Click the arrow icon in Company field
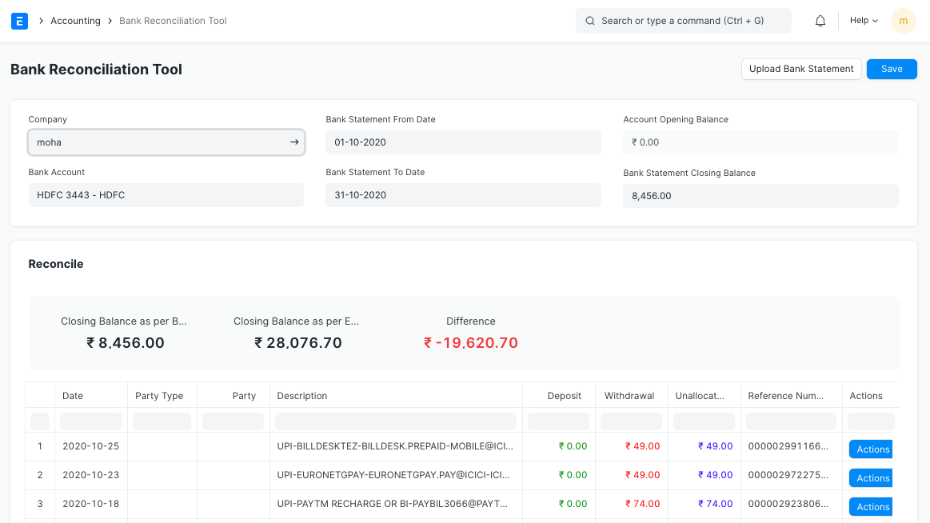Screen dimensions: 930x523 coord(293,142)
